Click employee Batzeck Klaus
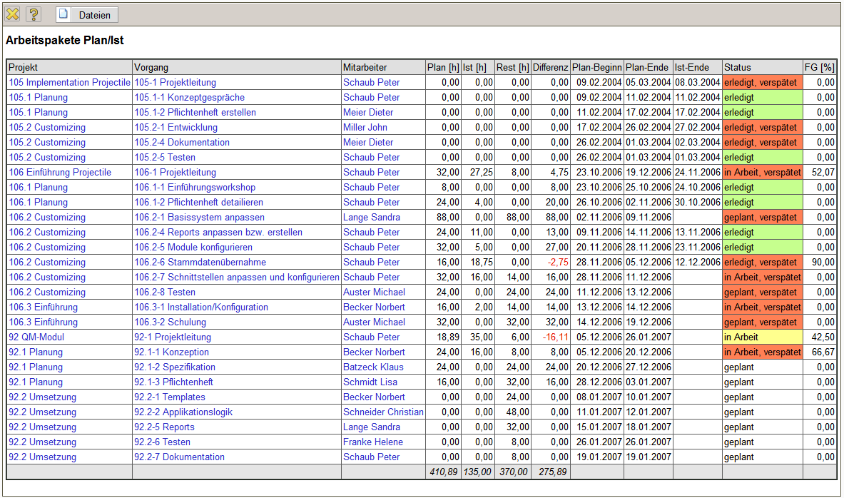Image resolution: width=844 pixels, height=498 pixels. [373, 367]
